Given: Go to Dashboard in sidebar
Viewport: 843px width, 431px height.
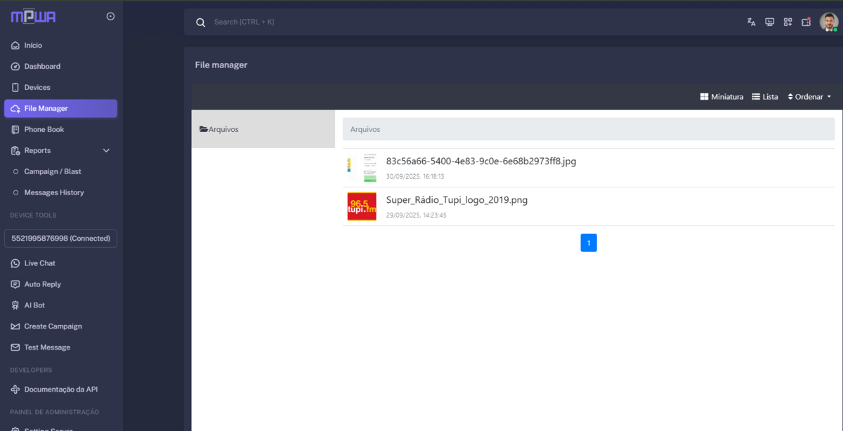Looking at the screenshot, I should 42,67.
